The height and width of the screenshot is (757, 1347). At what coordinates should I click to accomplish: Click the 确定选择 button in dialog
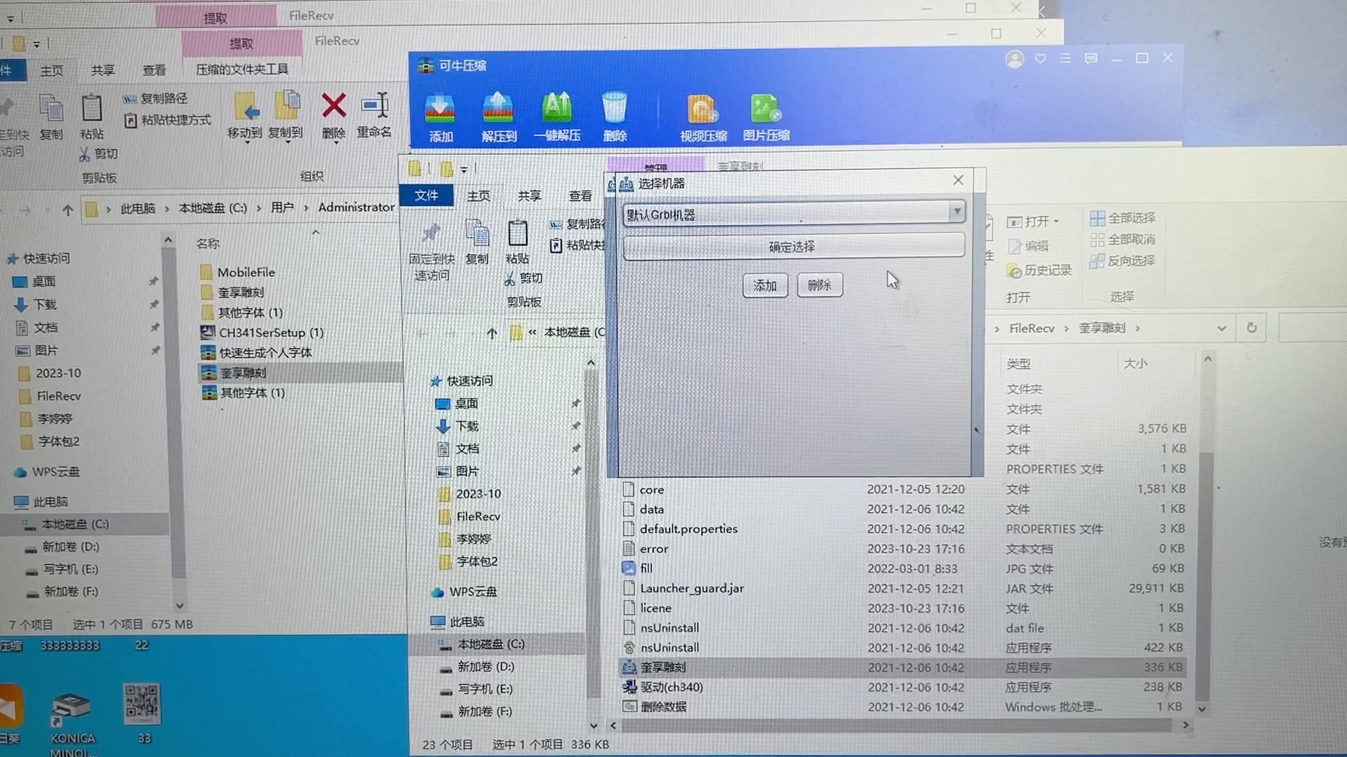coord(793,247)
